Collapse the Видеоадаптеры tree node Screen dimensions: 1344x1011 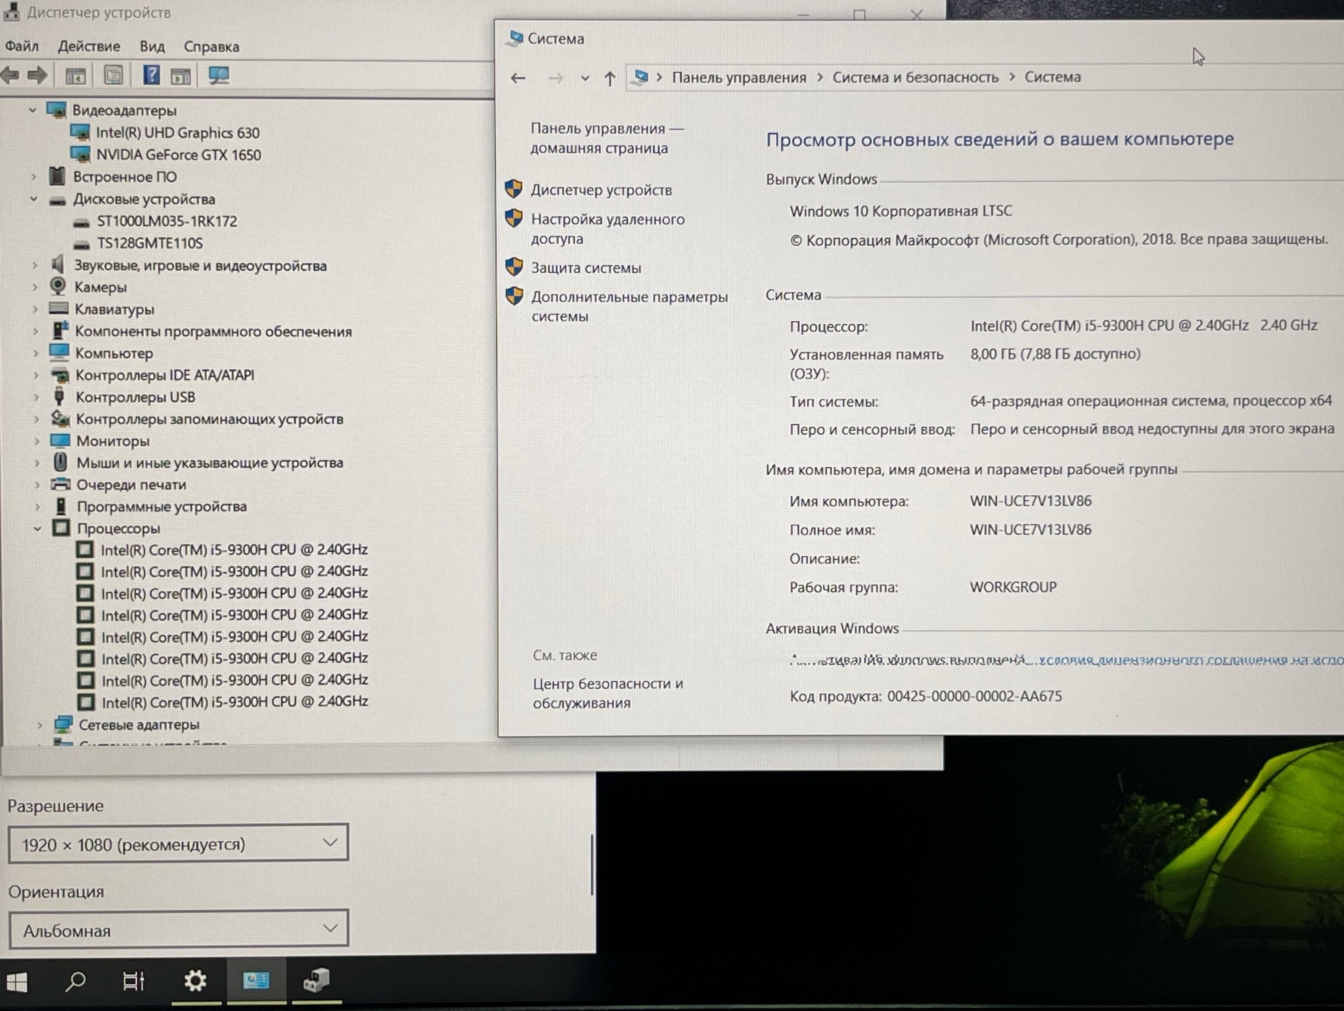[32, 109]
